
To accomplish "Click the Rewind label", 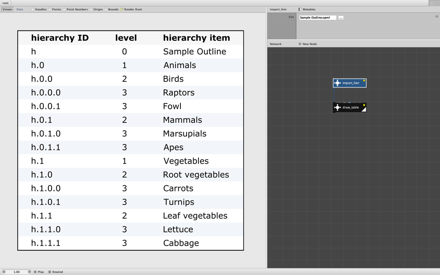I will tap(58, 272).
